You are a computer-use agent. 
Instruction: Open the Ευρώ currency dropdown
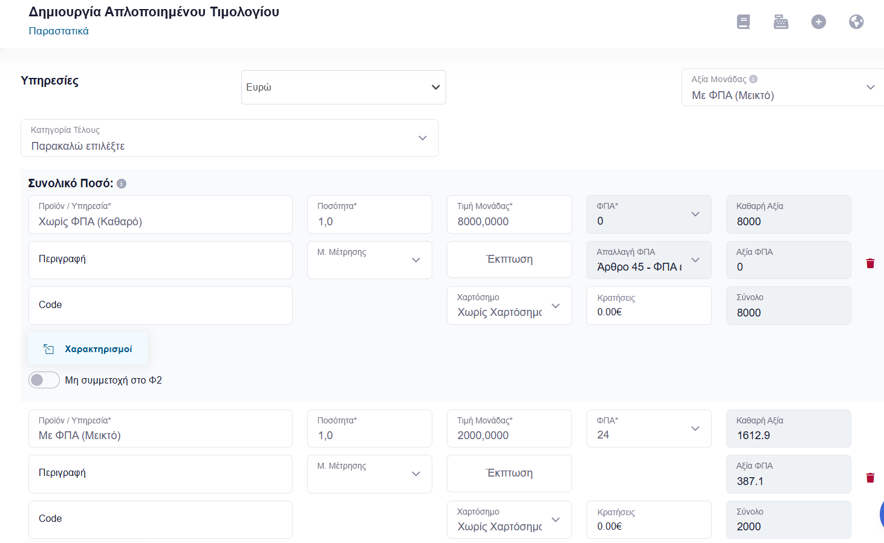click(x=343, y=87)
